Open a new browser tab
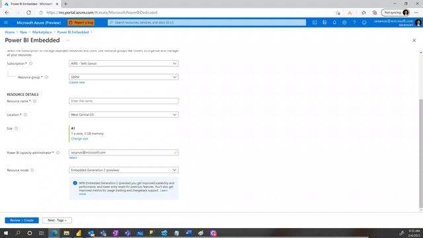The height and width of the screenshot is (238, 423). (x=65, y=4)
